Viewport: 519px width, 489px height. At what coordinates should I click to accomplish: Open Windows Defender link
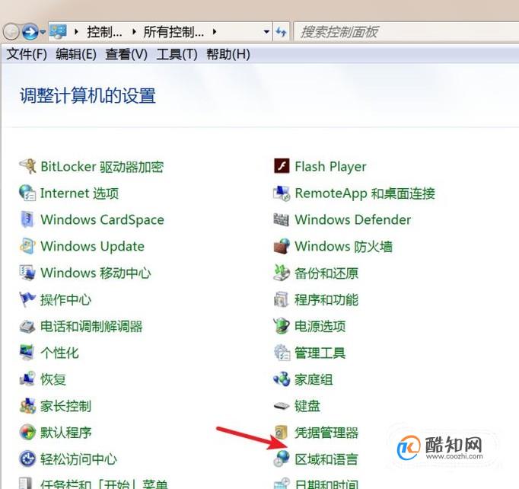click(353, 219)
